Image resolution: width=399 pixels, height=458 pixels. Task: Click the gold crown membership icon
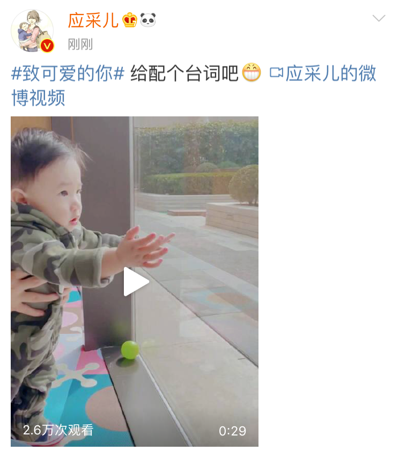(129, 20)
